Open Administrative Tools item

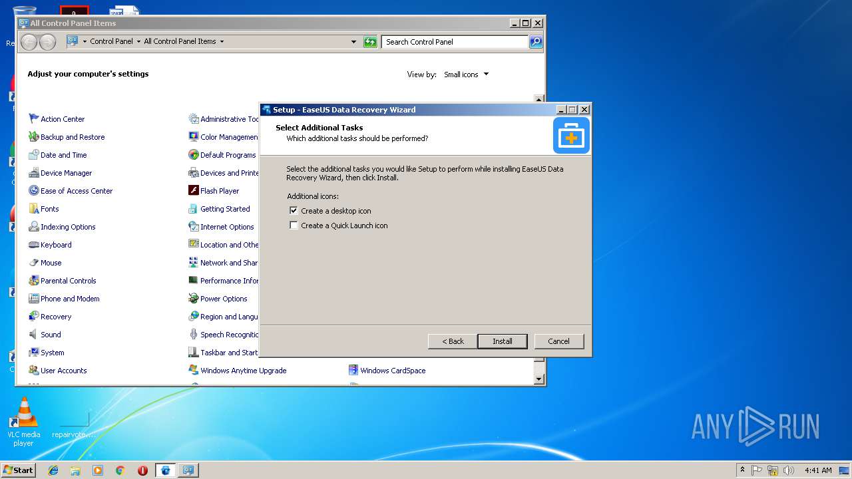click(223, 119)
